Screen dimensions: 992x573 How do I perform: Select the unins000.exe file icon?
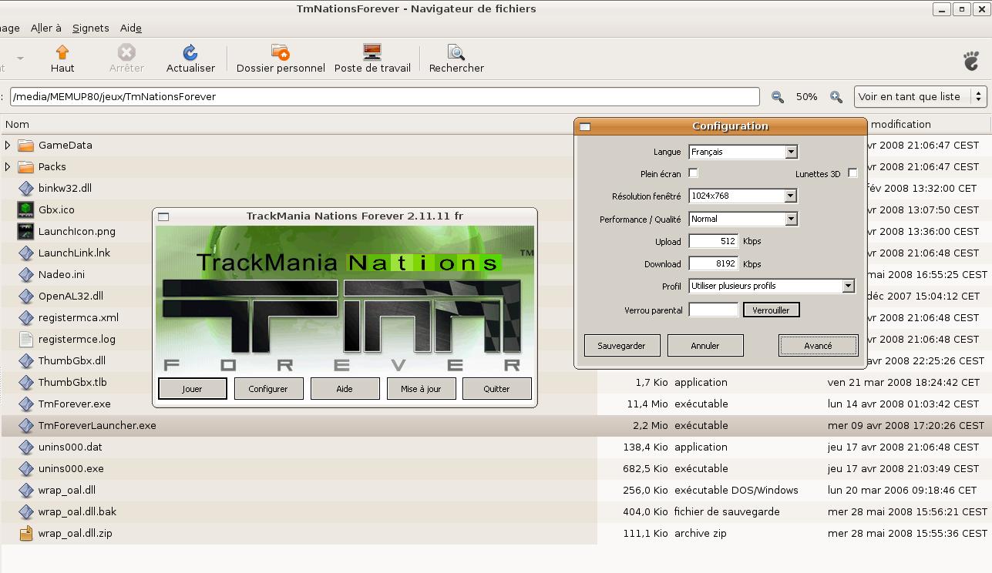coord(25,468)
